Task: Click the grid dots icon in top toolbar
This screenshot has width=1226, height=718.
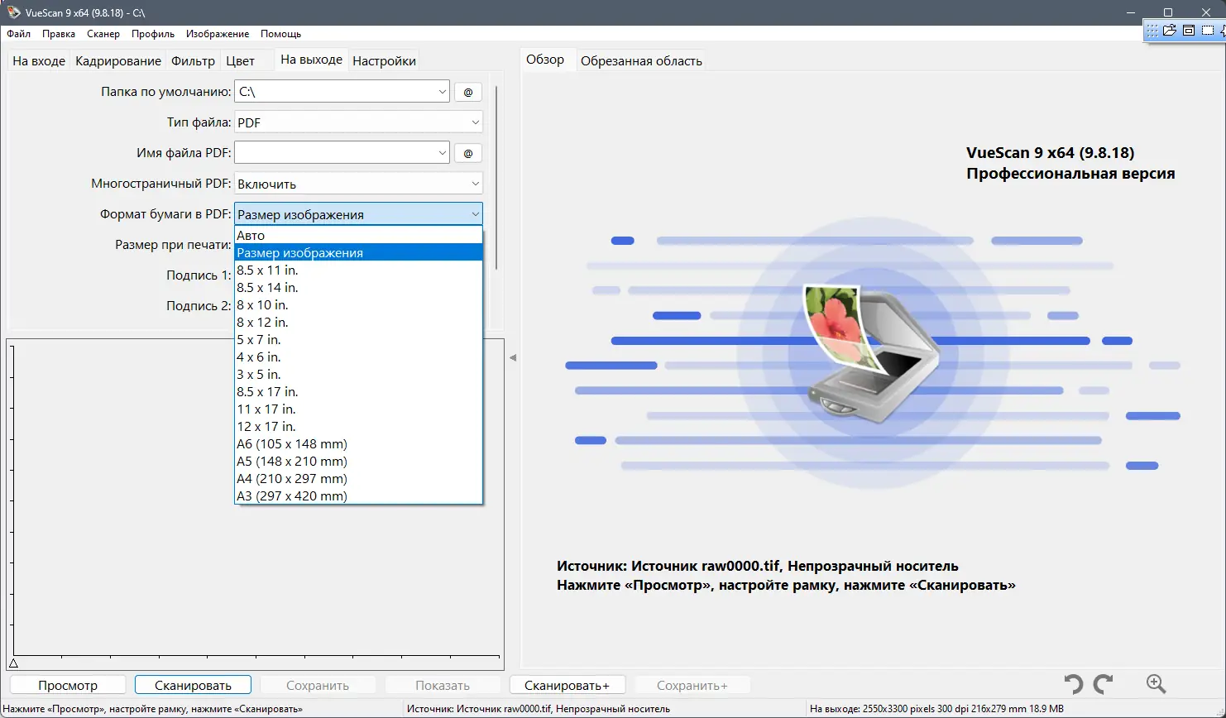Action: [1152, 31]
